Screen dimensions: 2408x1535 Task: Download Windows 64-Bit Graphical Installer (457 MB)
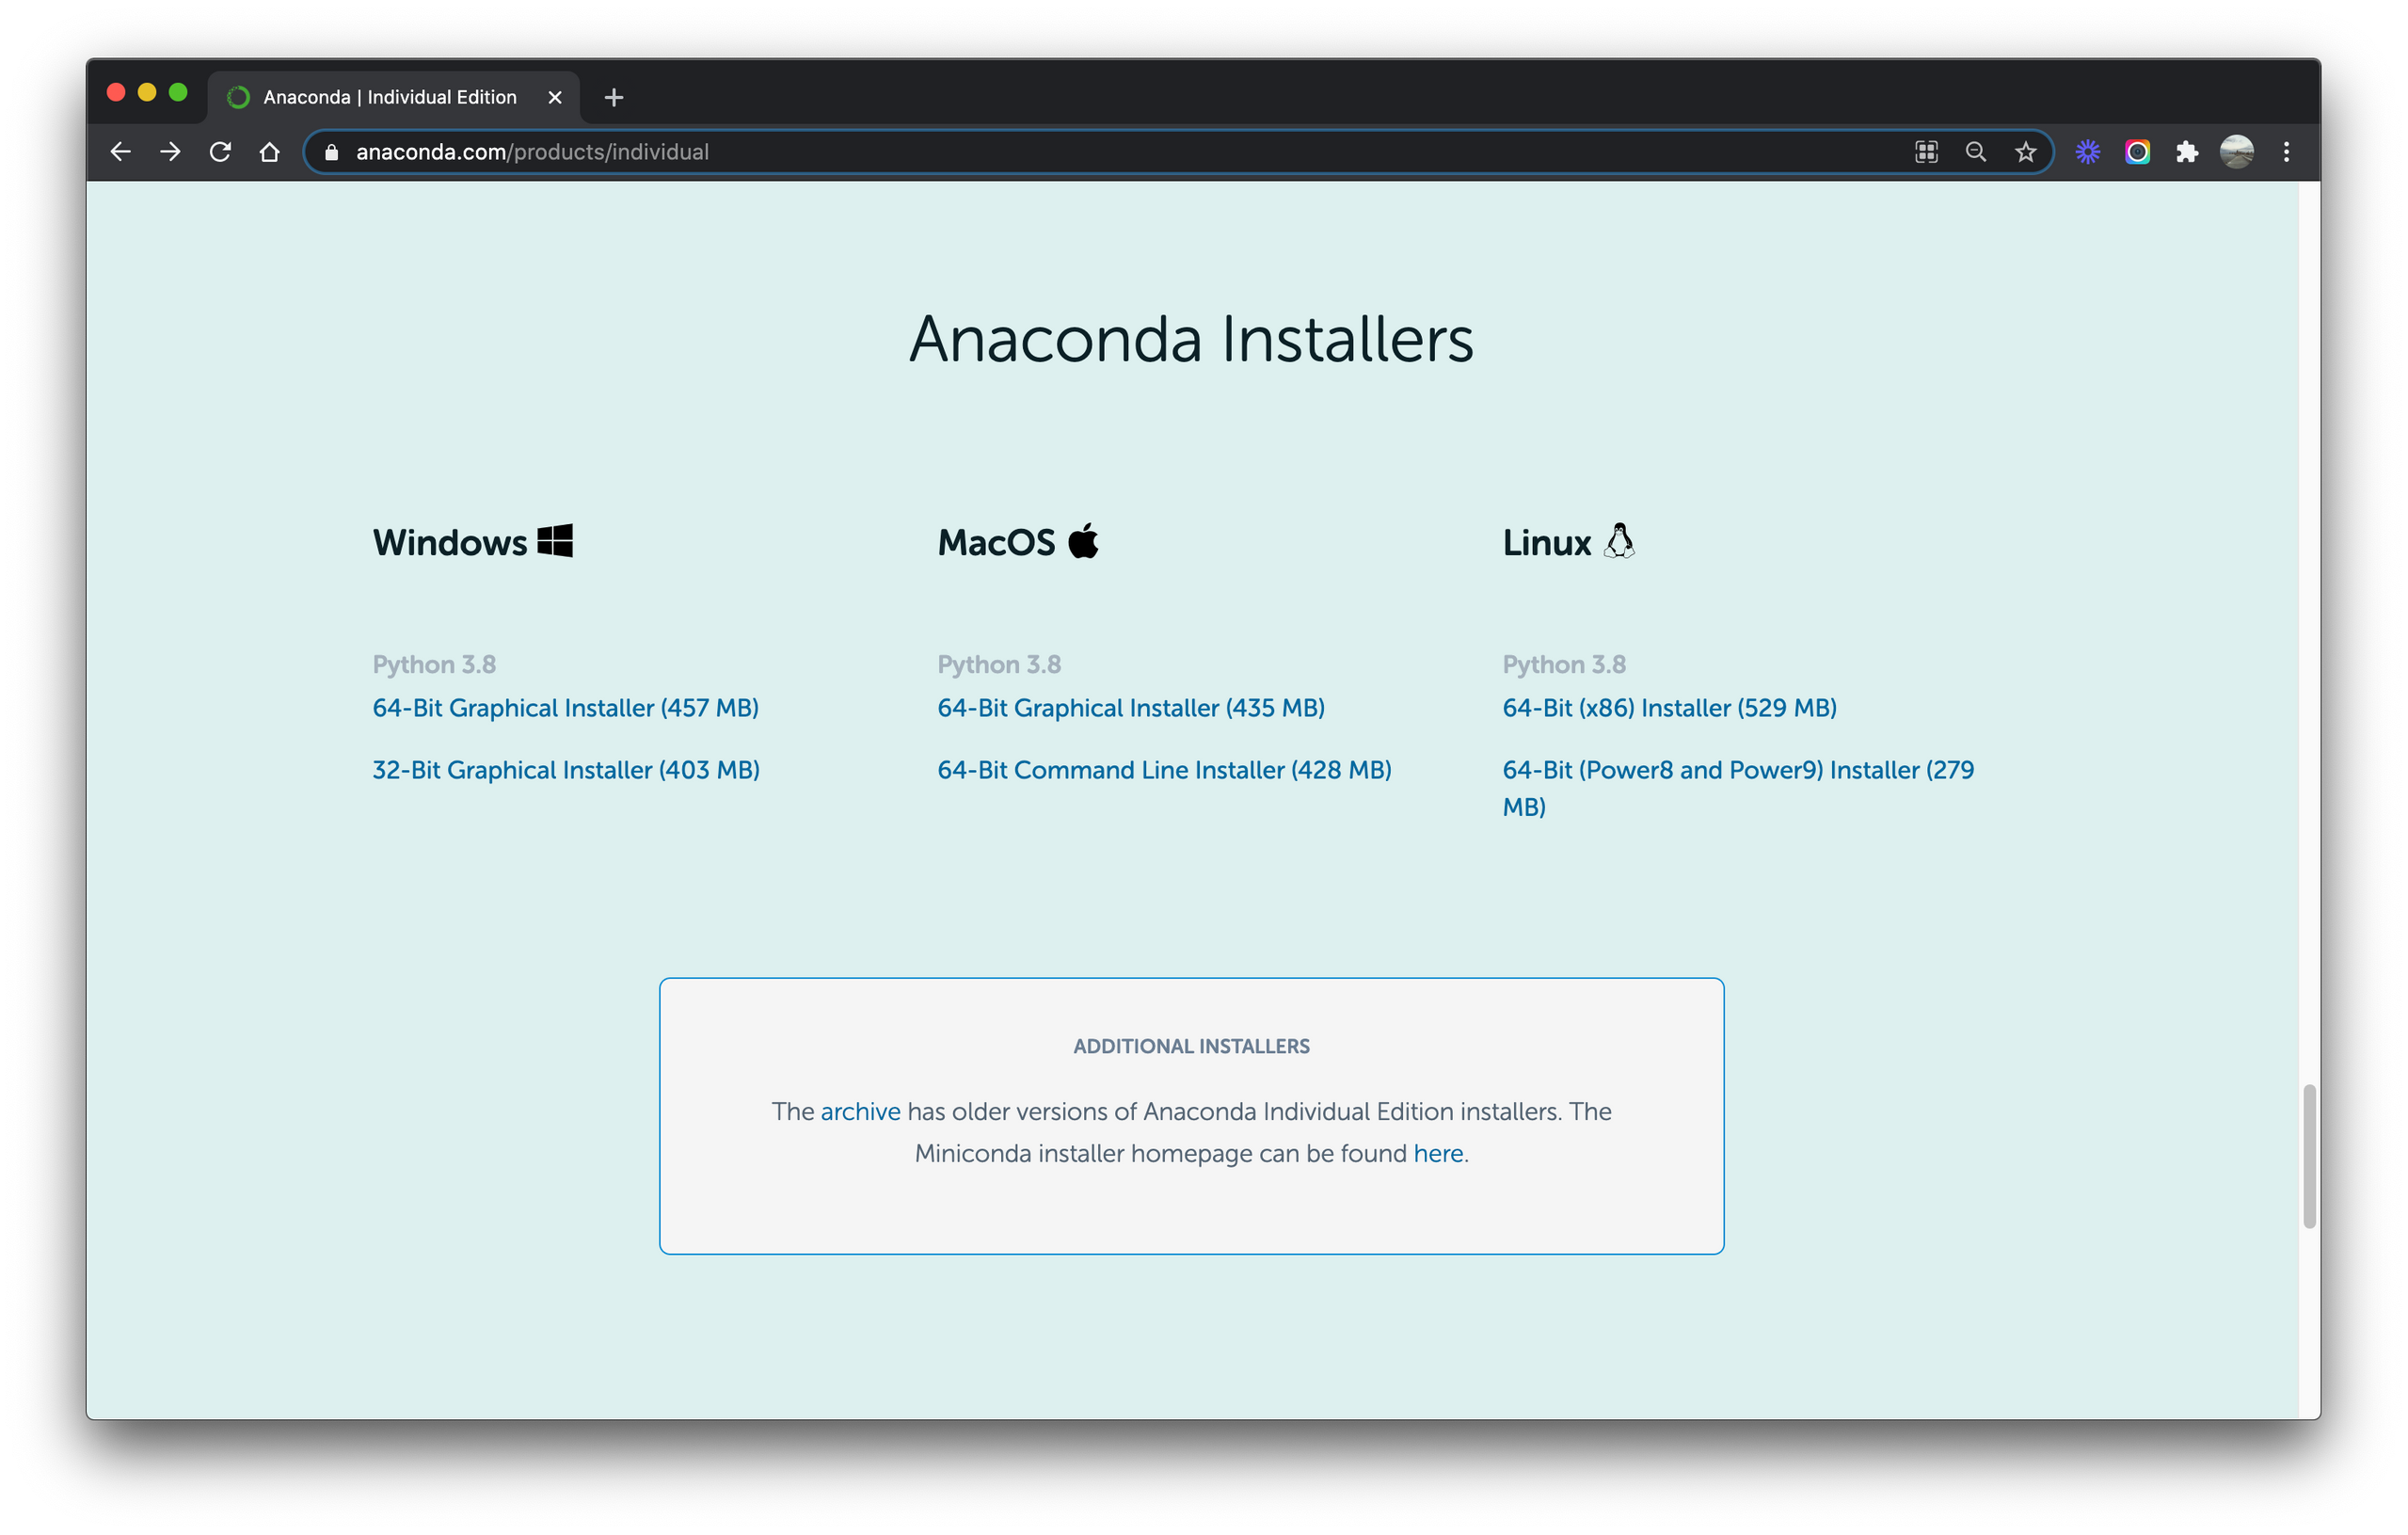click(565, 708)
